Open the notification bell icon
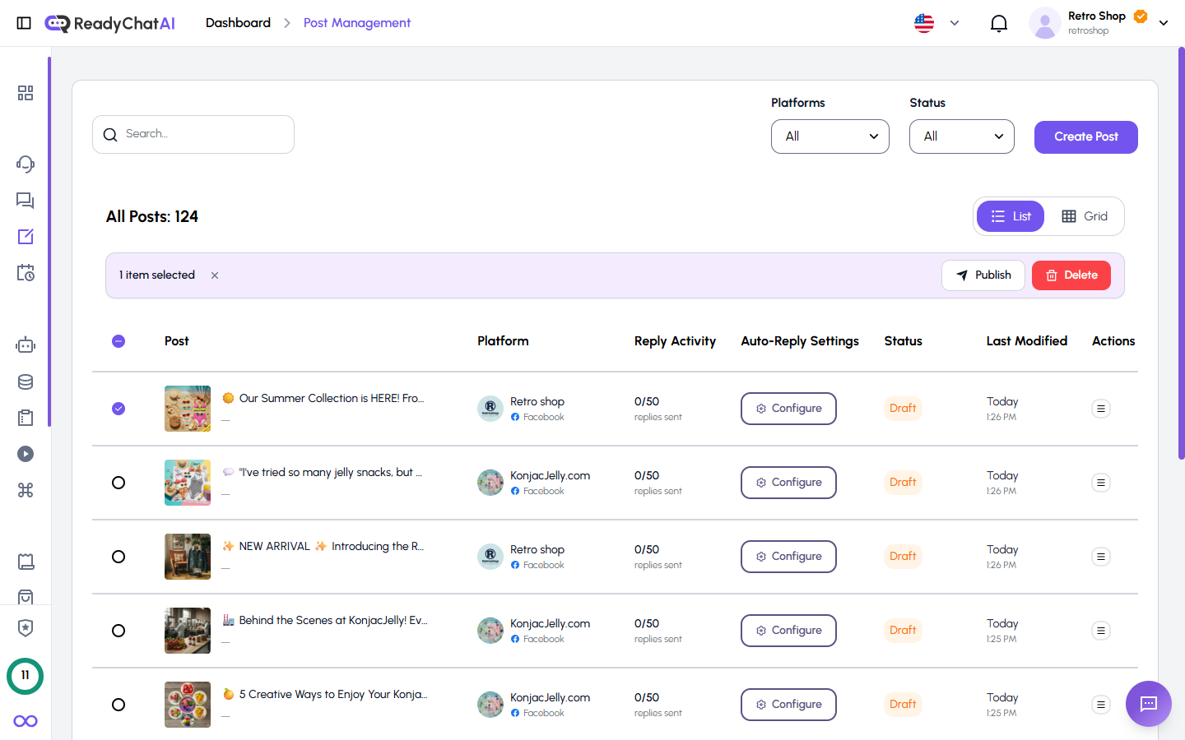This screenshot has width=1185, height=740. pos(999,22)
